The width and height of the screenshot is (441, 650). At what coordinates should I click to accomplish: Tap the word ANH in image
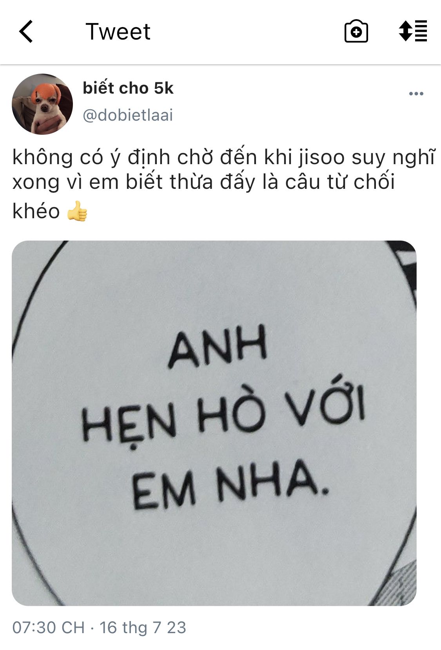217,346
